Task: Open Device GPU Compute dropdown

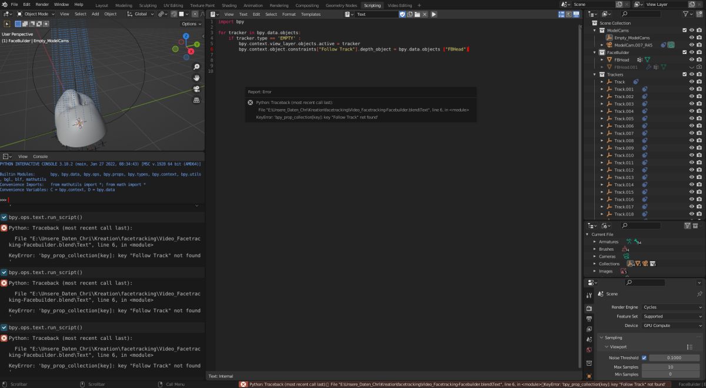Action: click(672, 325)
